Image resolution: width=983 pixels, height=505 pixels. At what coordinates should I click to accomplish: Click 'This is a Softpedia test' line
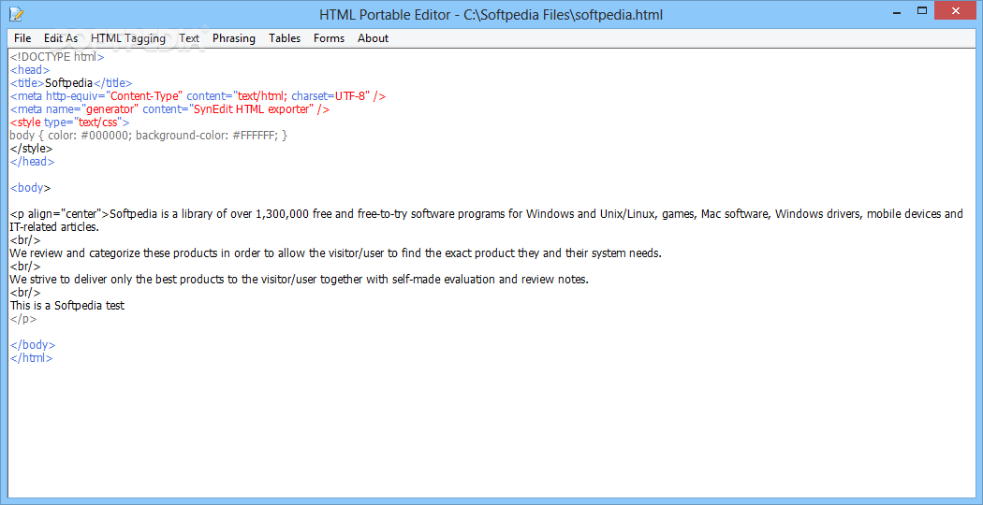pos(67,306)
